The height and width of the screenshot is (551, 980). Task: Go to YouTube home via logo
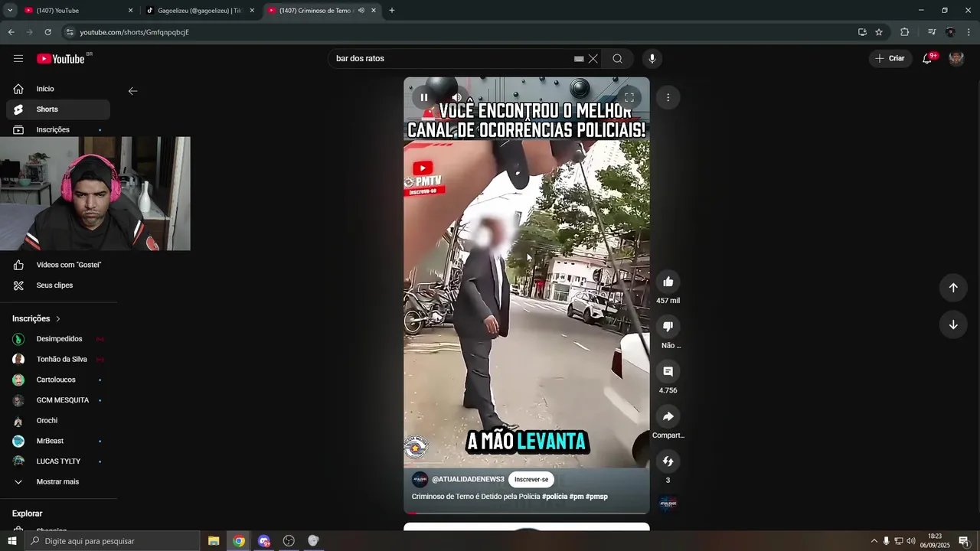pos(60,59)
